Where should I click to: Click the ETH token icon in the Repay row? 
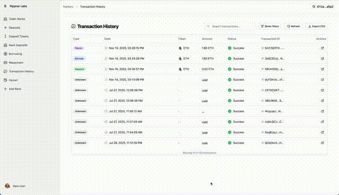point(180,48)
